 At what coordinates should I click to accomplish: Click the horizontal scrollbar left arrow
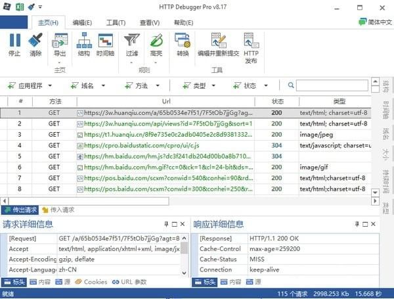click(x=5, y=201)
